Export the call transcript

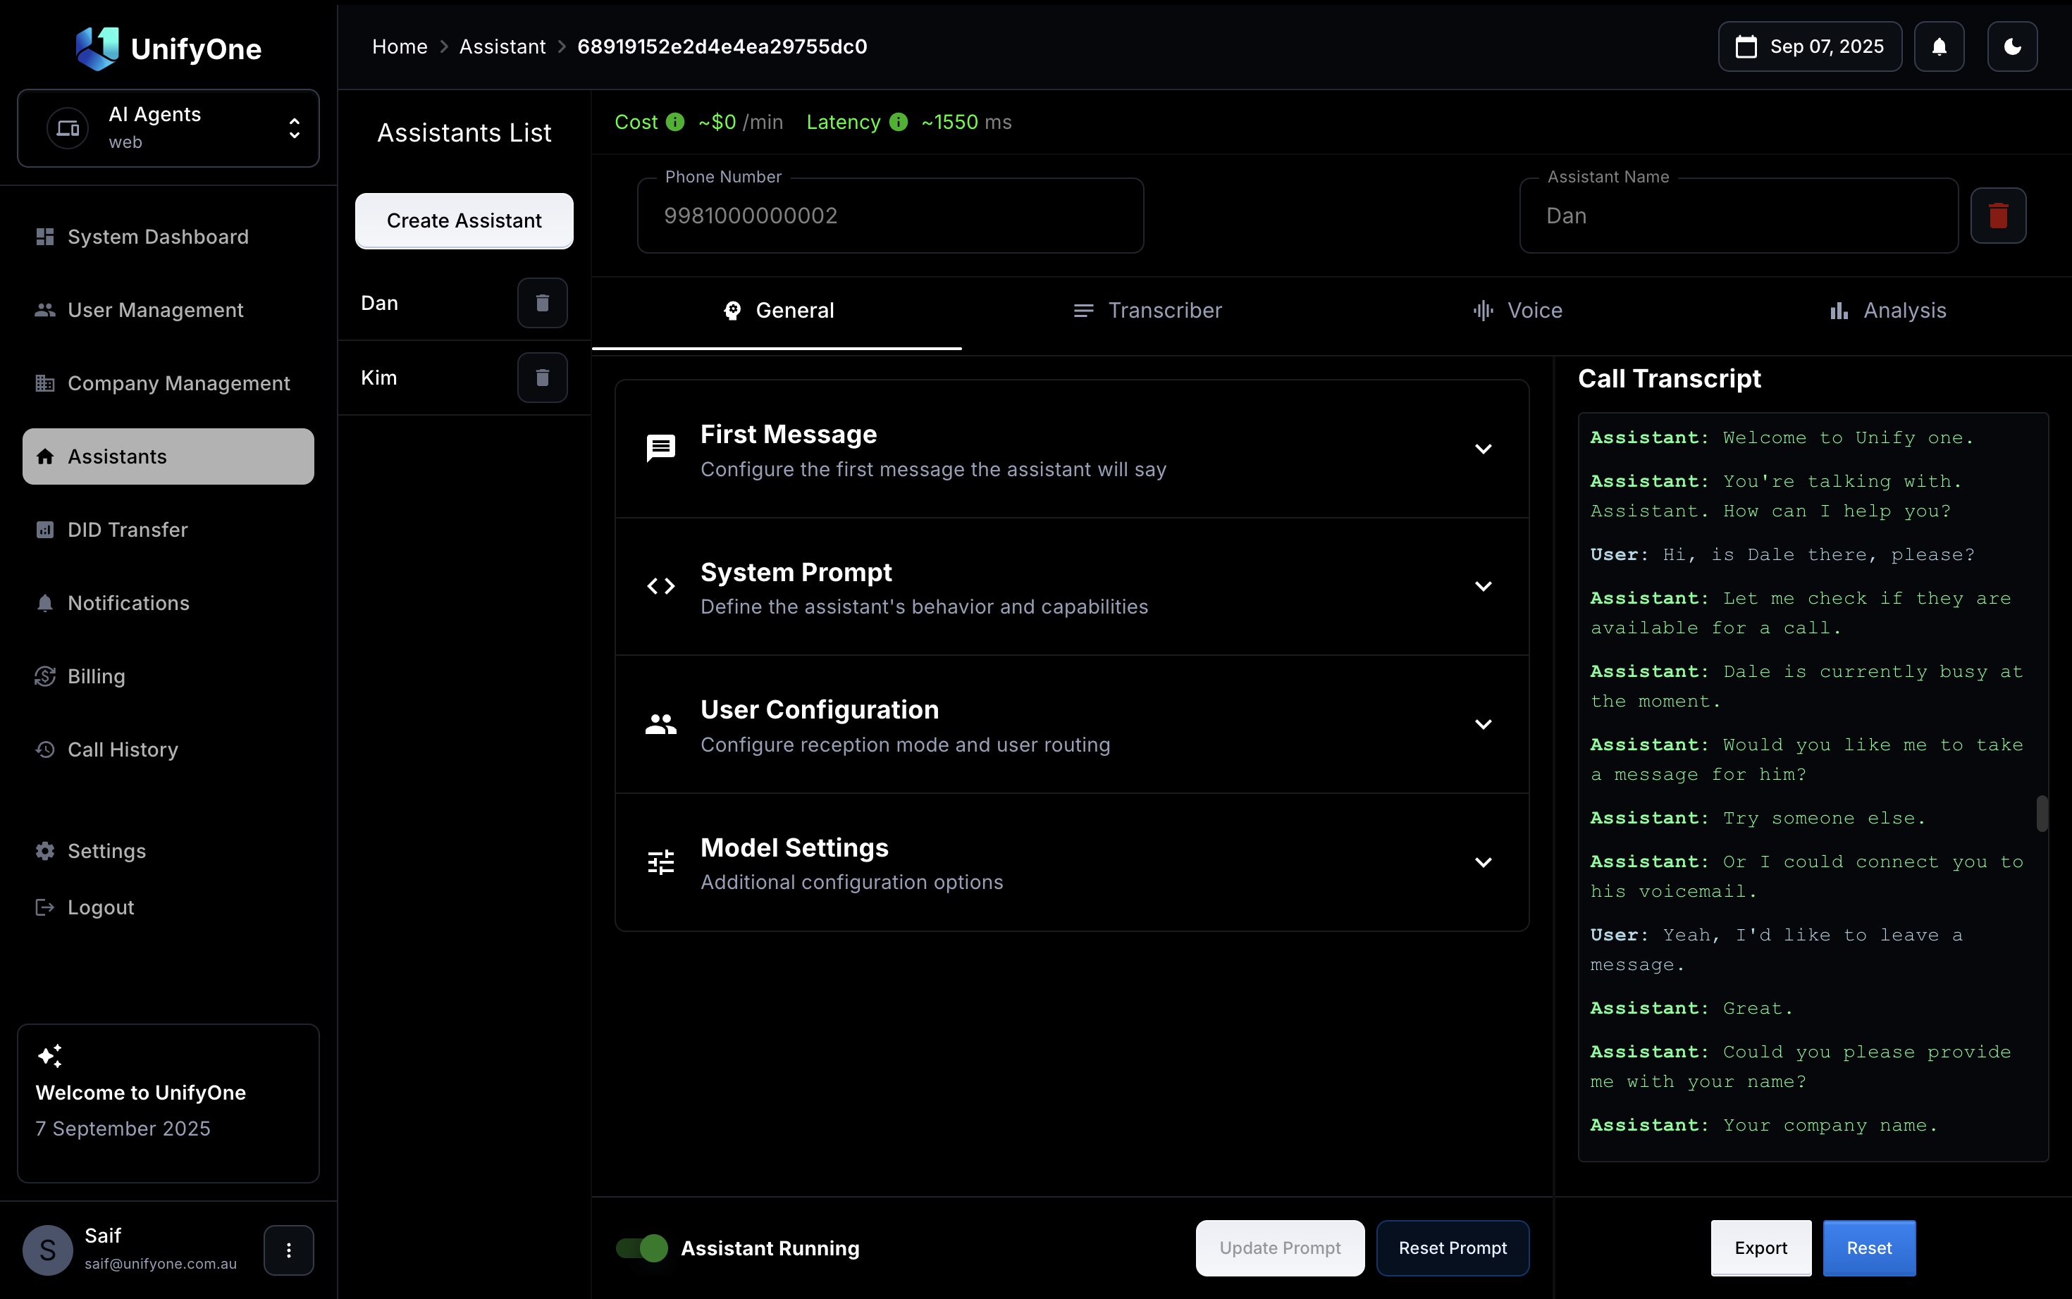[1760, 1248]
